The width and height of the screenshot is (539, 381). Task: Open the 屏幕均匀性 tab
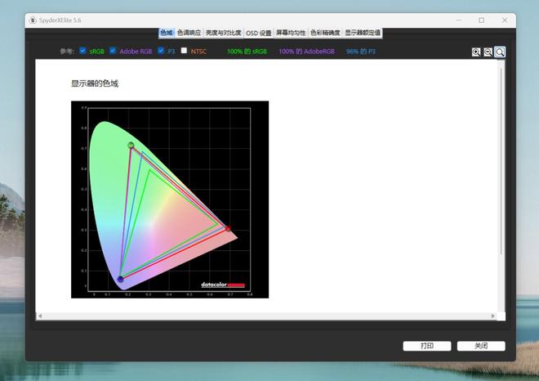[x=291, y=33]
